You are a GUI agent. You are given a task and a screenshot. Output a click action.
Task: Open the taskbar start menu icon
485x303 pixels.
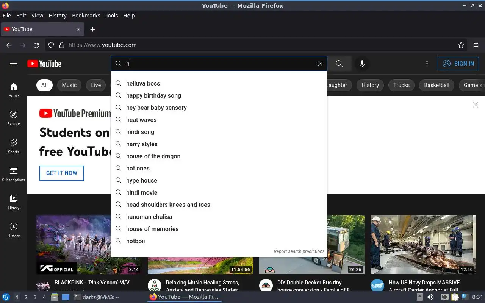click(6, 297)
